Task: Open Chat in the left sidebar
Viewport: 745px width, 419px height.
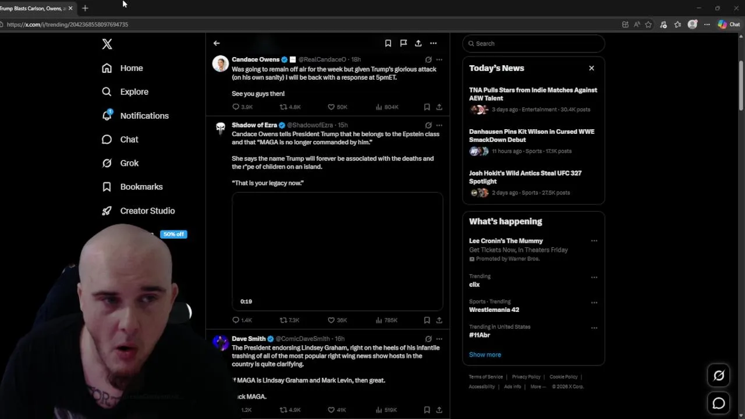Action: (x=120, y=140)
